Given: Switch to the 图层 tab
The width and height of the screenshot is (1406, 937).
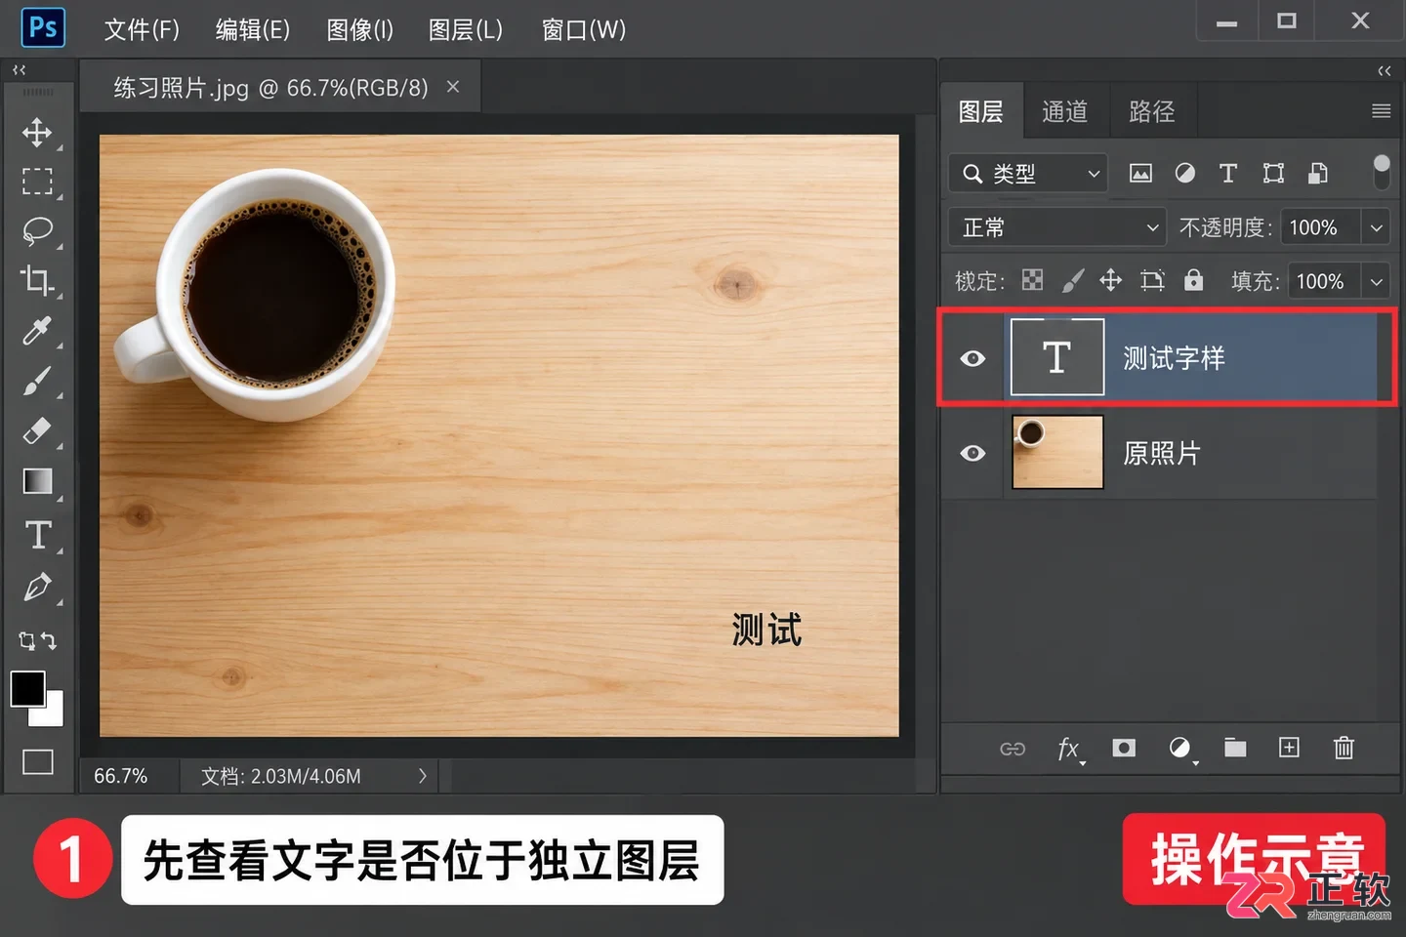Looking at the screenshot, I should pos(981,111).
